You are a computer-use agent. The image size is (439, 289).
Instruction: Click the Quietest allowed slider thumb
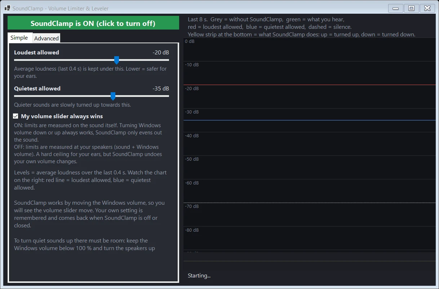click(113, 96)
